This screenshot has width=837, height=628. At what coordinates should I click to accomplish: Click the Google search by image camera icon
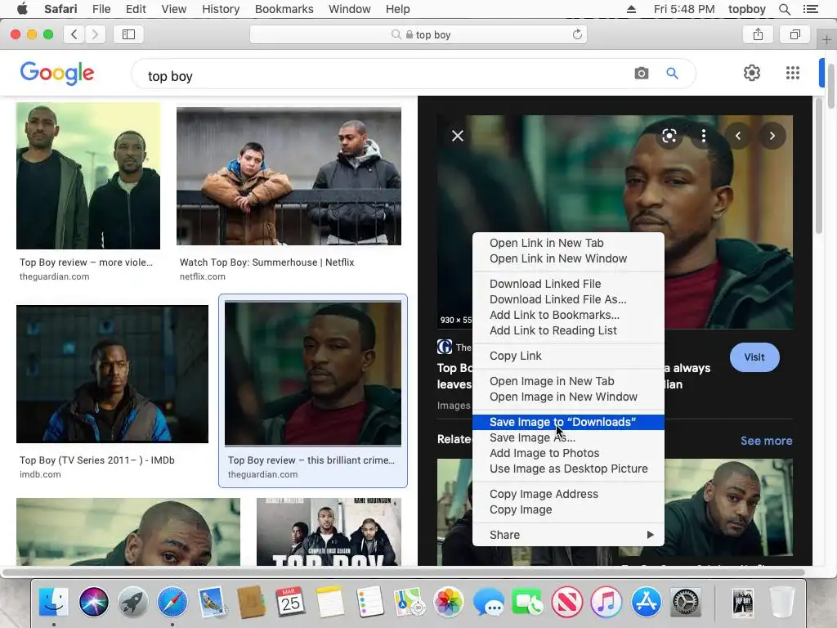[642, 73]
